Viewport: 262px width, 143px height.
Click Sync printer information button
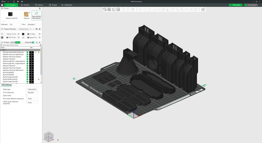(36, 15)
